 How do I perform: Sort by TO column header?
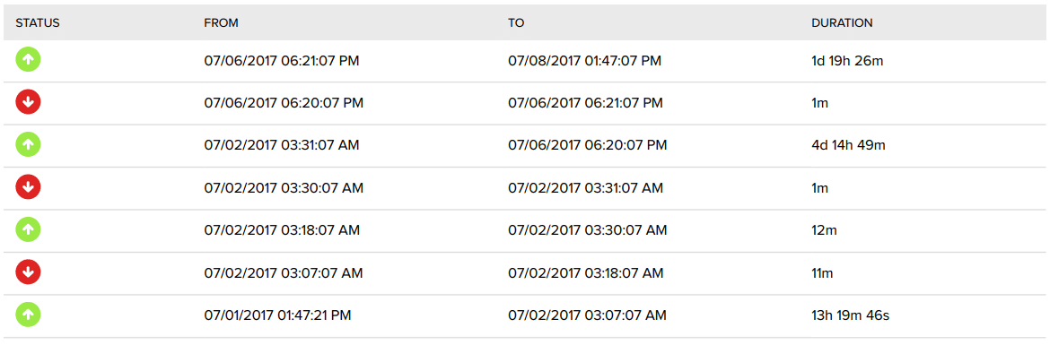tap(516, 22)
